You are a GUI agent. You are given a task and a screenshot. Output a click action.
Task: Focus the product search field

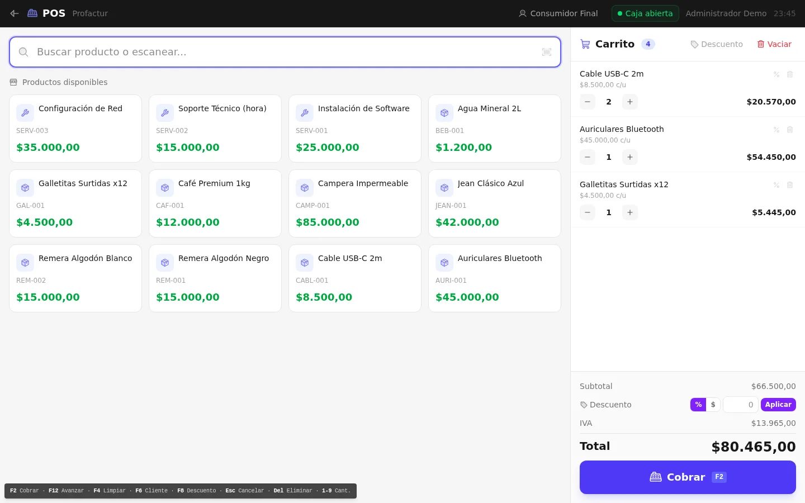tap(285, 52)
